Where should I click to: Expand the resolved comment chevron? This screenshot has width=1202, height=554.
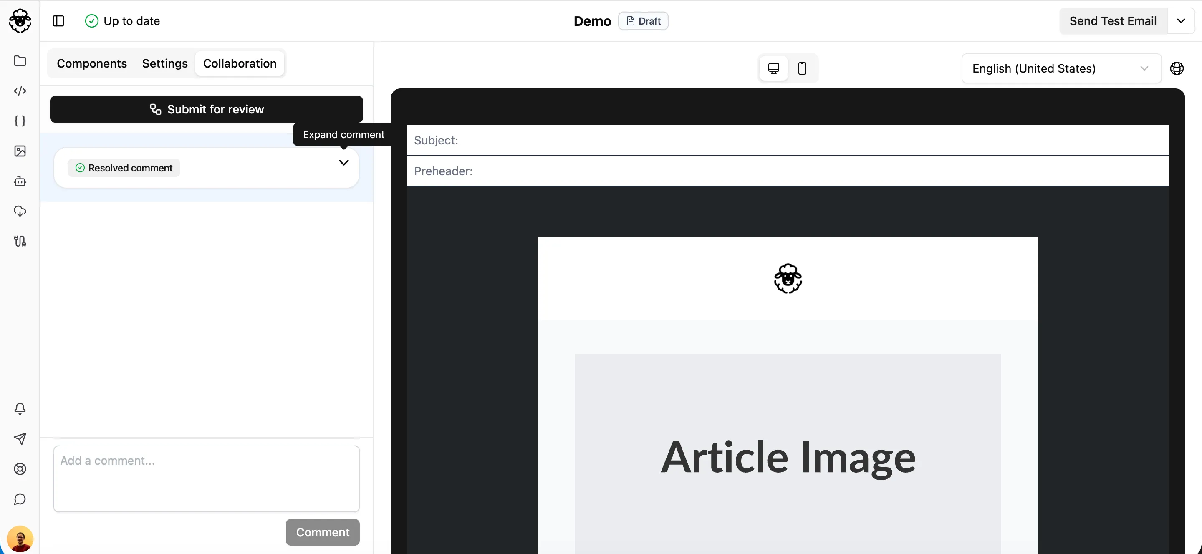tap(343, 163)
